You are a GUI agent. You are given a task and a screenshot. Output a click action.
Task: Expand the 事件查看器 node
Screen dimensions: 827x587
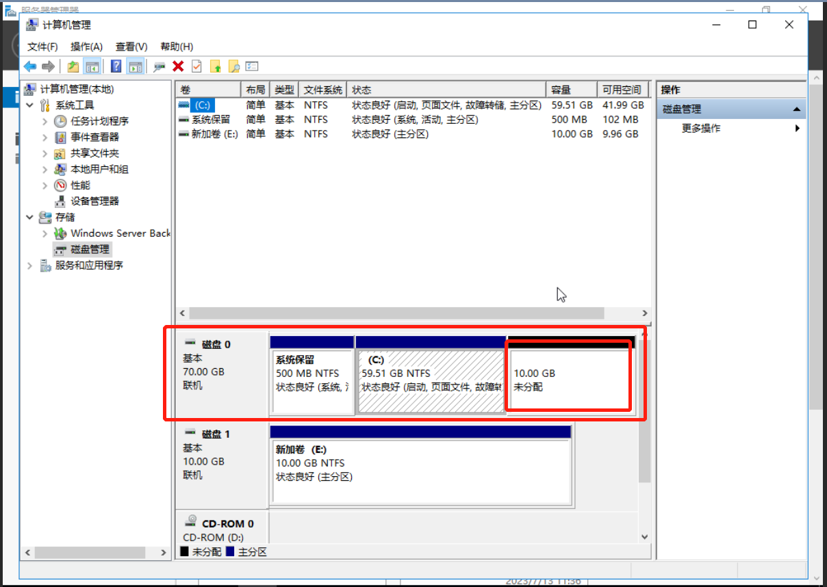pyautogui.click(x=44, y=137)
